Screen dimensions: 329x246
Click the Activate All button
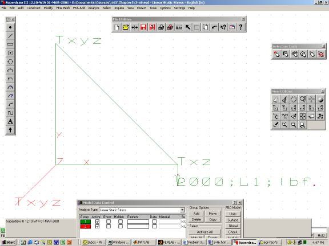pyautogui.click(x=205, y=232)
